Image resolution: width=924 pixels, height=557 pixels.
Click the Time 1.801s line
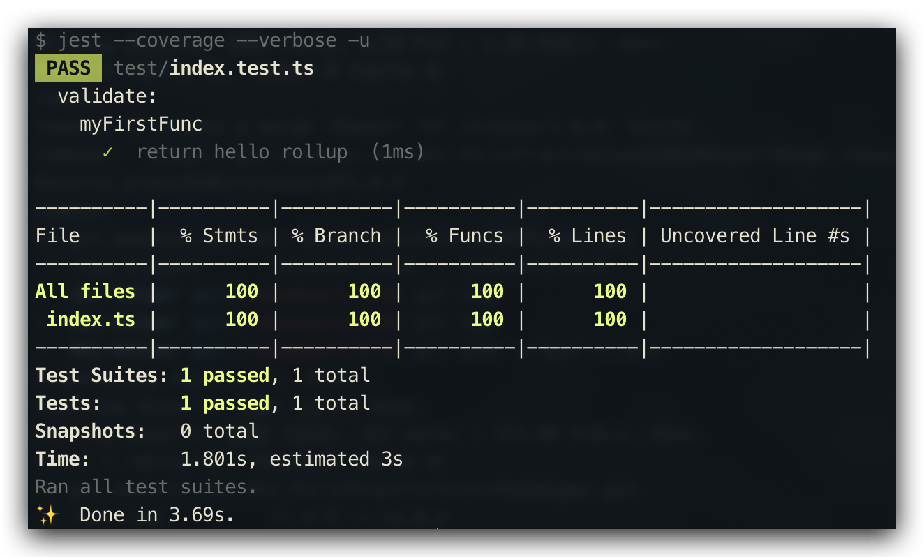tap(219, 459)
